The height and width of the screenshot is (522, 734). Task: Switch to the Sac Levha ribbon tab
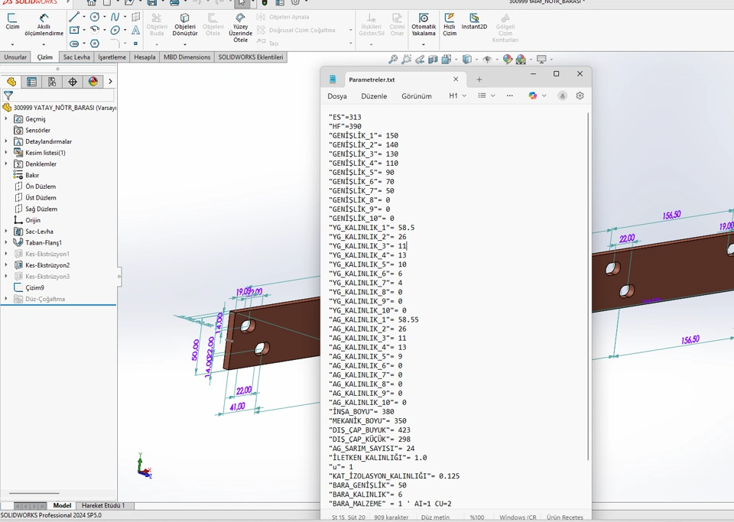76,57
